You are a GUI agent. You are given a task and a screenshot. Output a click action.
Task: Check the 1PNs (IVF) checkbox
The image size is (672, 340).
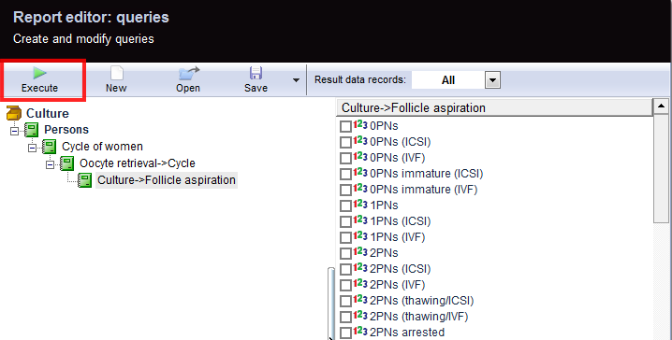click(345, 237)
